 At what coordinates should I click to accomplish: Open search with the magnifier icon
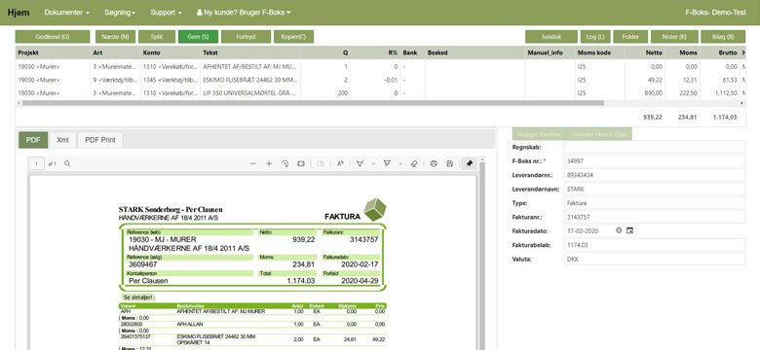67,164
